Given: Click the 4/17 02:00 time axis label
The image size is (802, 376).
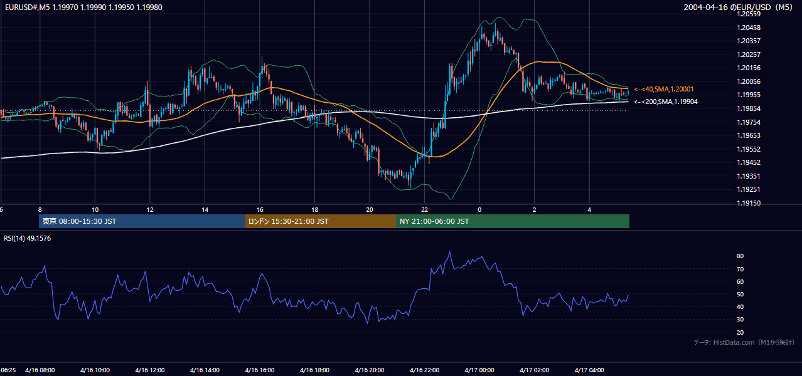Looking at the screenshot, I should pos(534,370).
